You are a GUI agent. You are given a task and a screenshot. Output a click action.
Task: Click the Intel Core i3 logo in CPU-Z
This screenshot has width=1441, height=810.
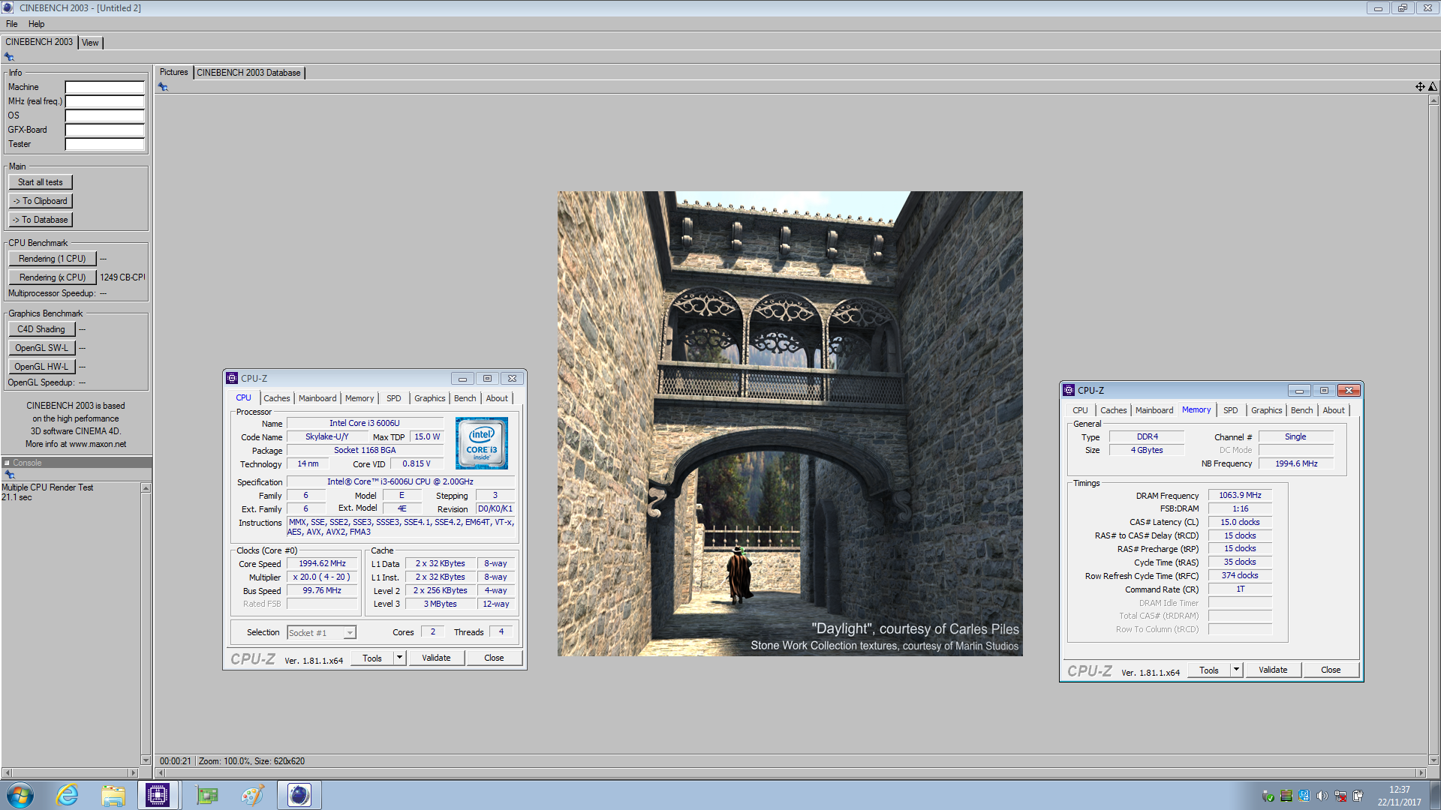tap(482, 443)
